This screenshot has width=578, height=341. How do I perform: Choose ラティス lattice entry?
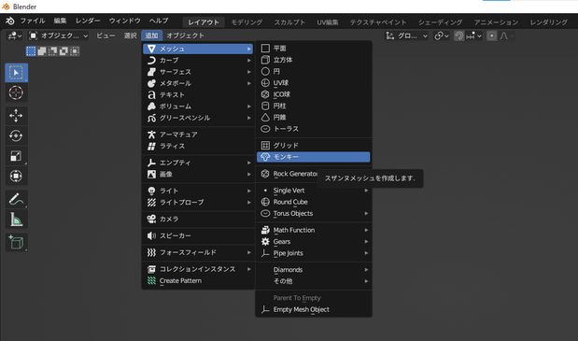(x=198, y=146)
